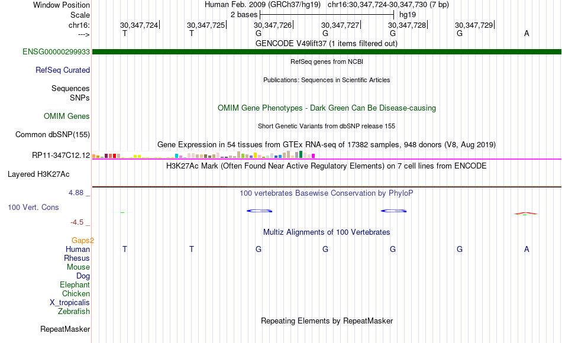Click the A base in the Human alignment row
The height and width of the screenshot is (343, 562).
(x=527, y=249)
